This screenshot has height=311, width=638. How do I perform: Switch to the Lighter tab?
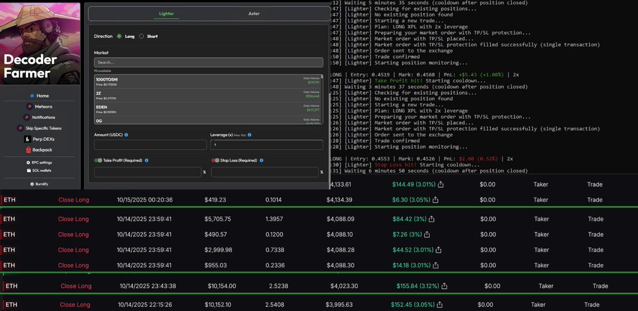(x=166, y=13)
